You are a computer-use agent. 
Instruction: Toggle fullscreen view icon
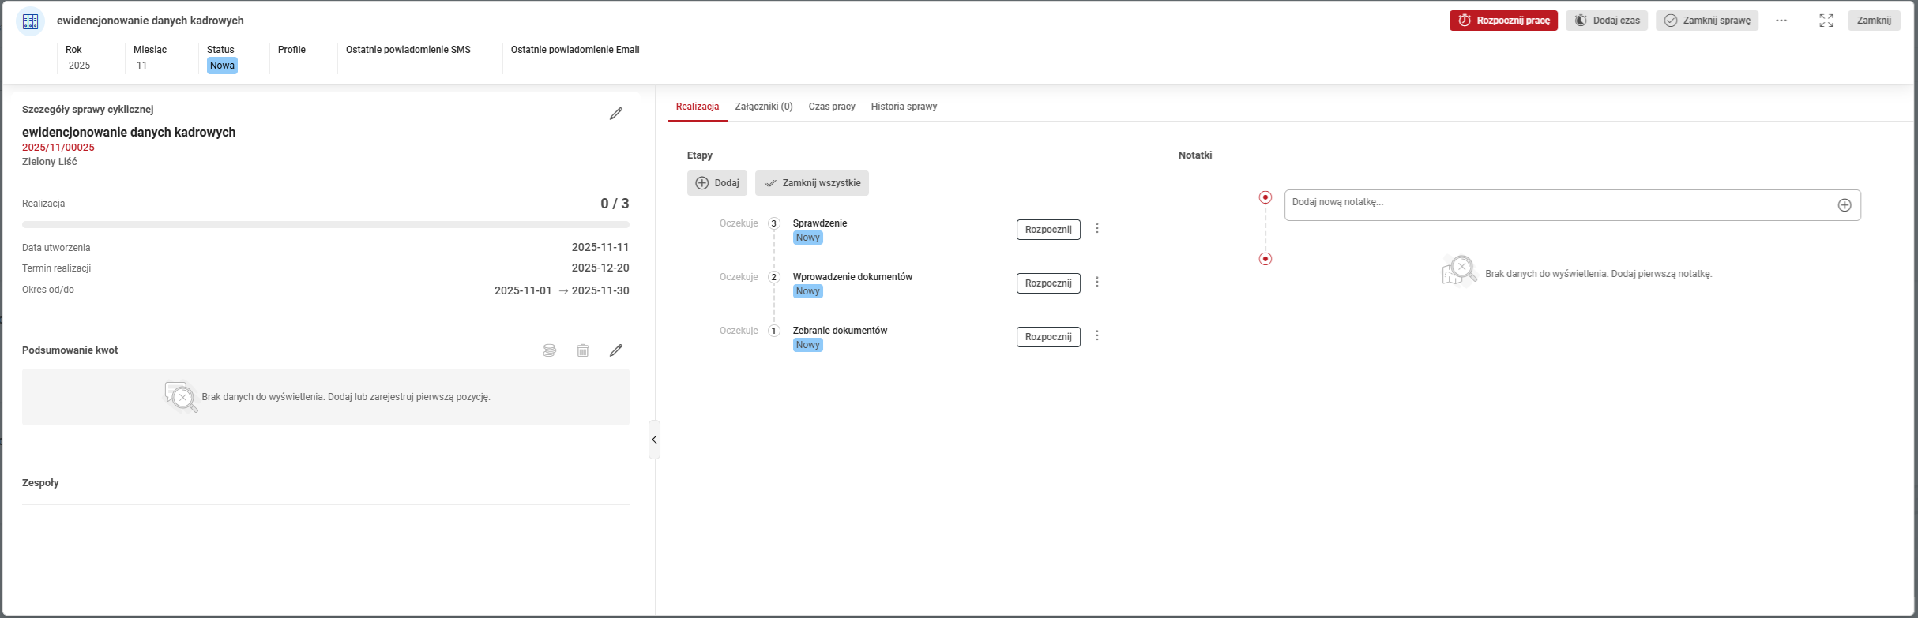pos(1826,21)
